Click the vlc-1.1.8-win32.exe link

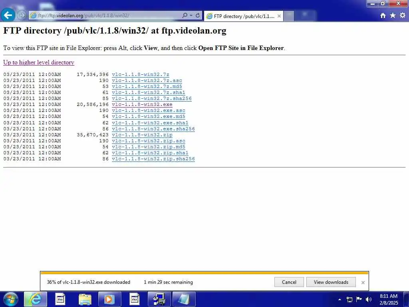click(x=142, y=104)
